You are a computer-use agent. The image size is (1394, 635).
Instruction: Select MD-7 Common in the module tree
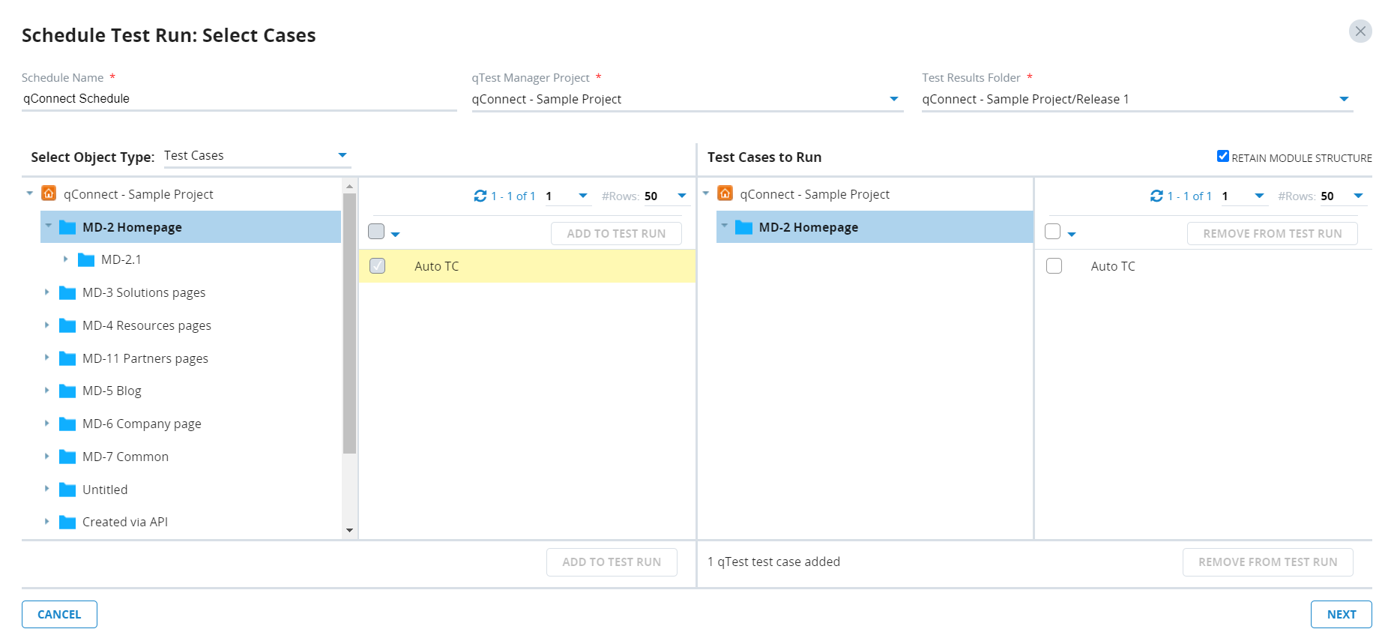(x=125, y=457)
